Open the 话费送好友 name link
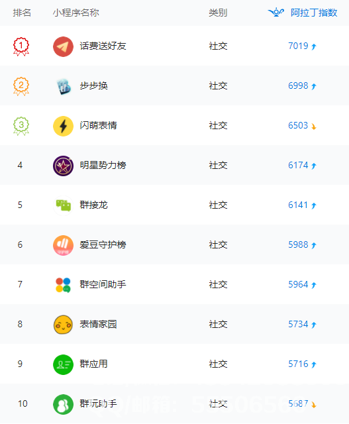The height and width of the screenshot is (424, 349). click(x=103, y=46)
